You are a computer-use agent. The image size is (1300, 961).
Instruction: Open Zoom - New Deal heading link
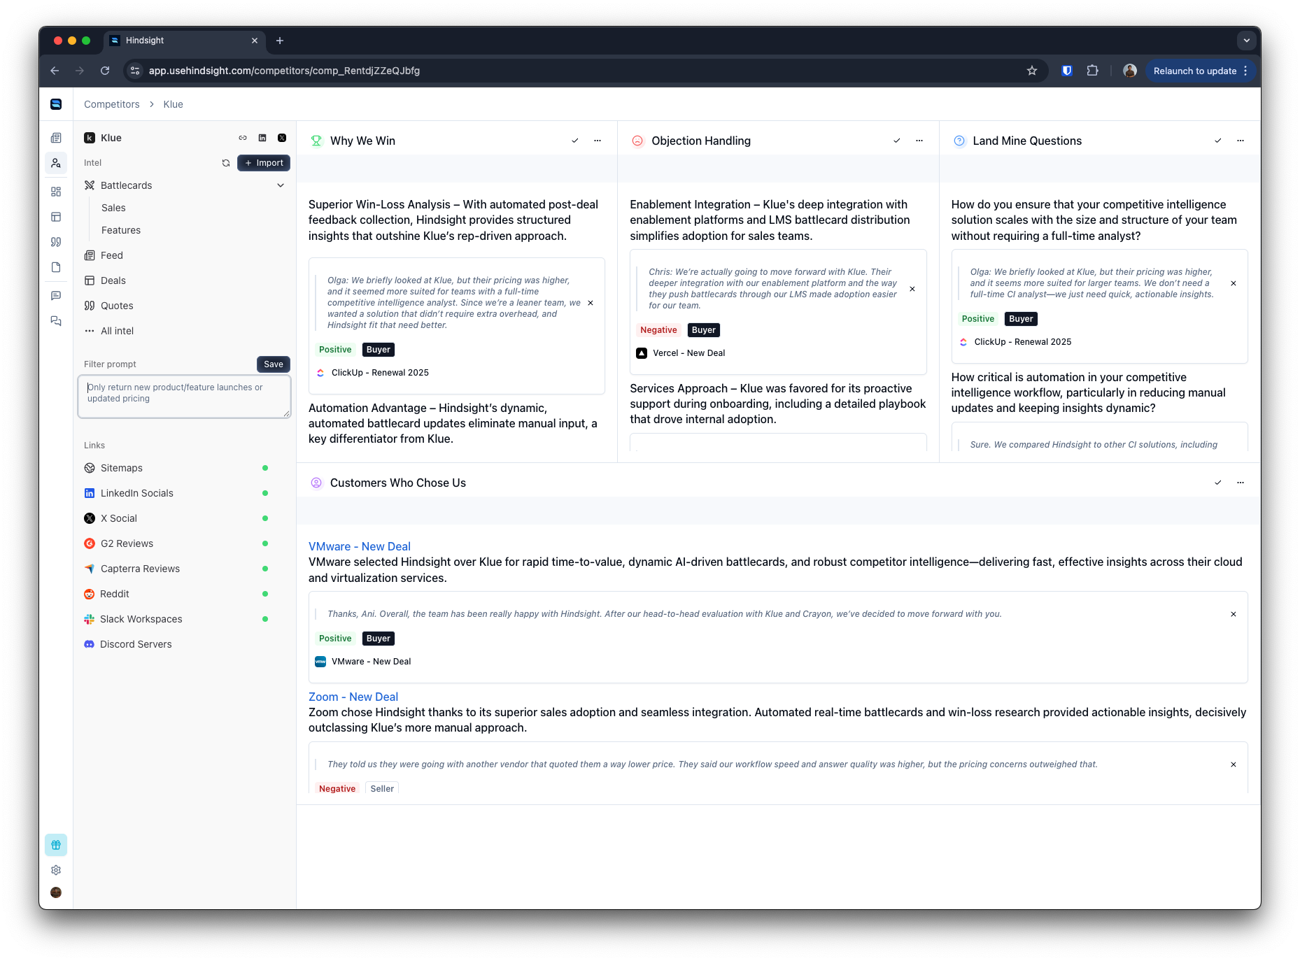click(353, 697)
